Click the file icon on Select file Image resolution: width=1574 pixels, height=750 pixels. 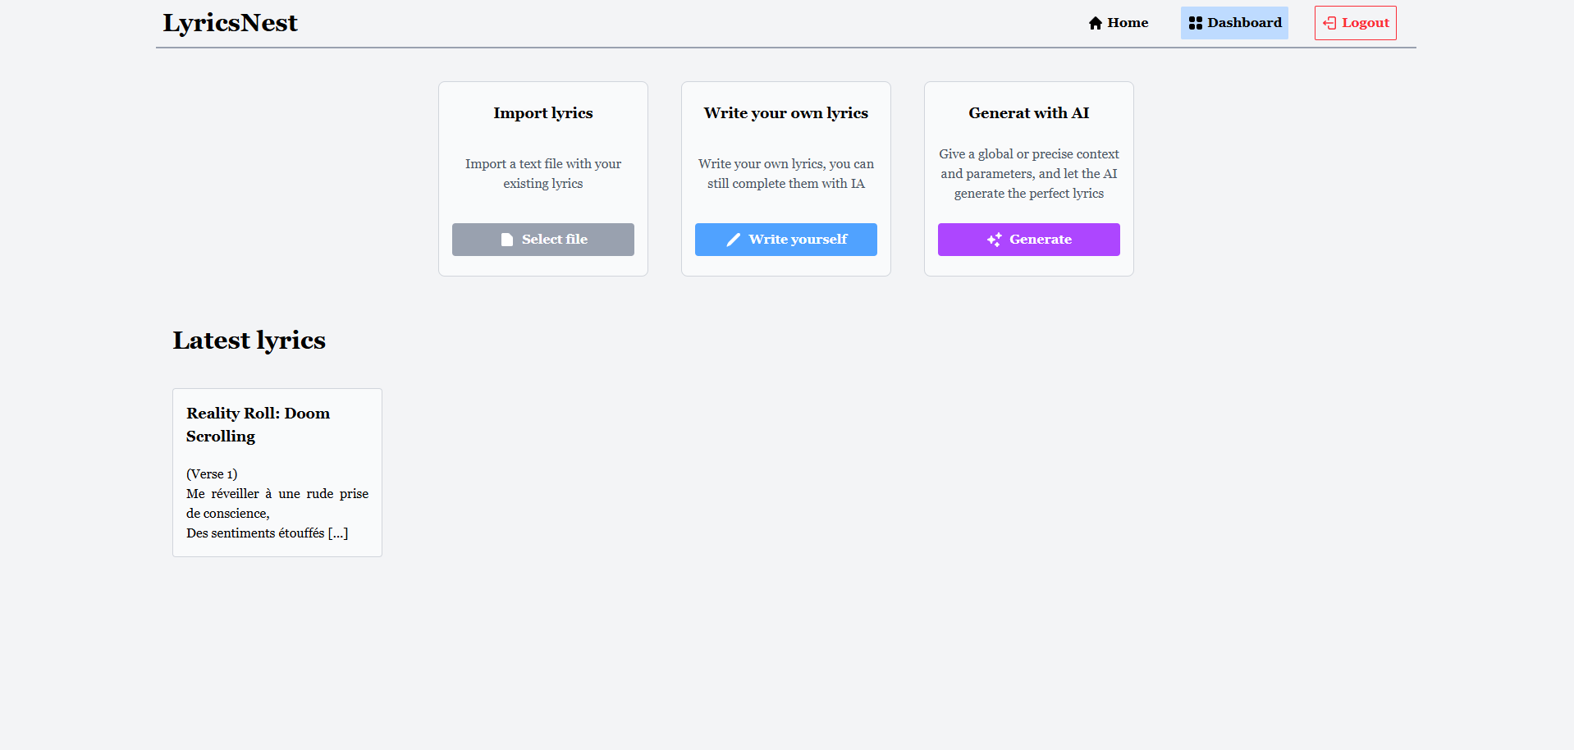[507, 240]
